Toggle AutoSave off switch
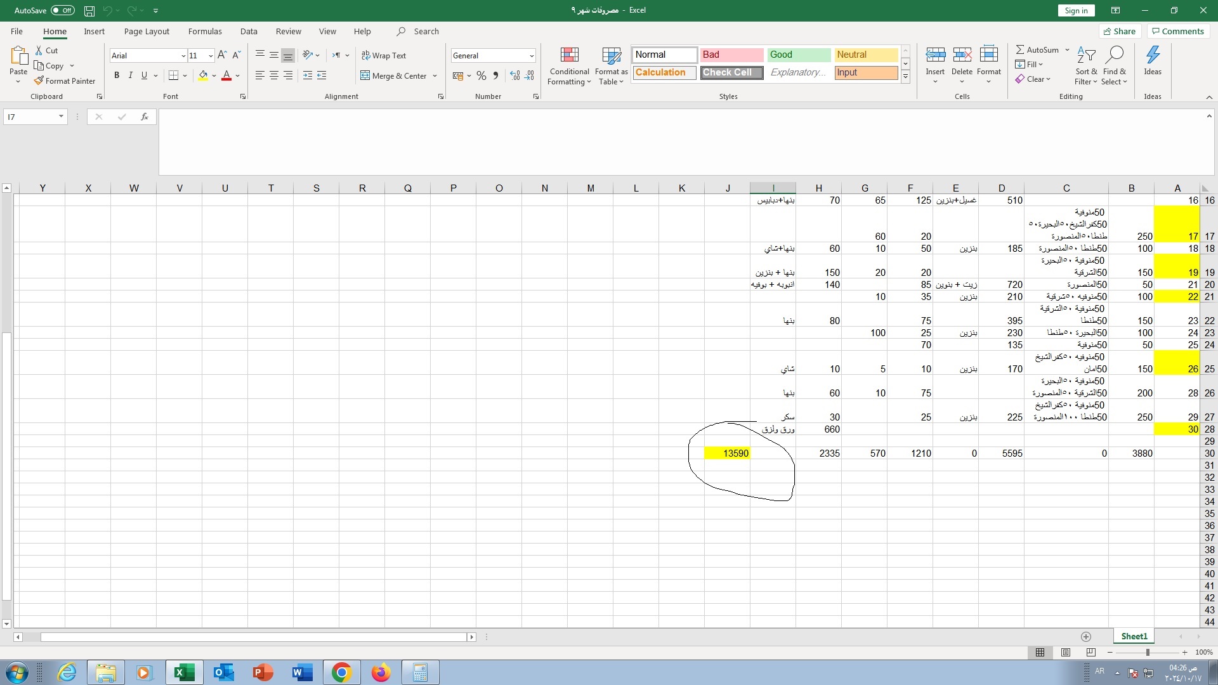 (62, 10)
